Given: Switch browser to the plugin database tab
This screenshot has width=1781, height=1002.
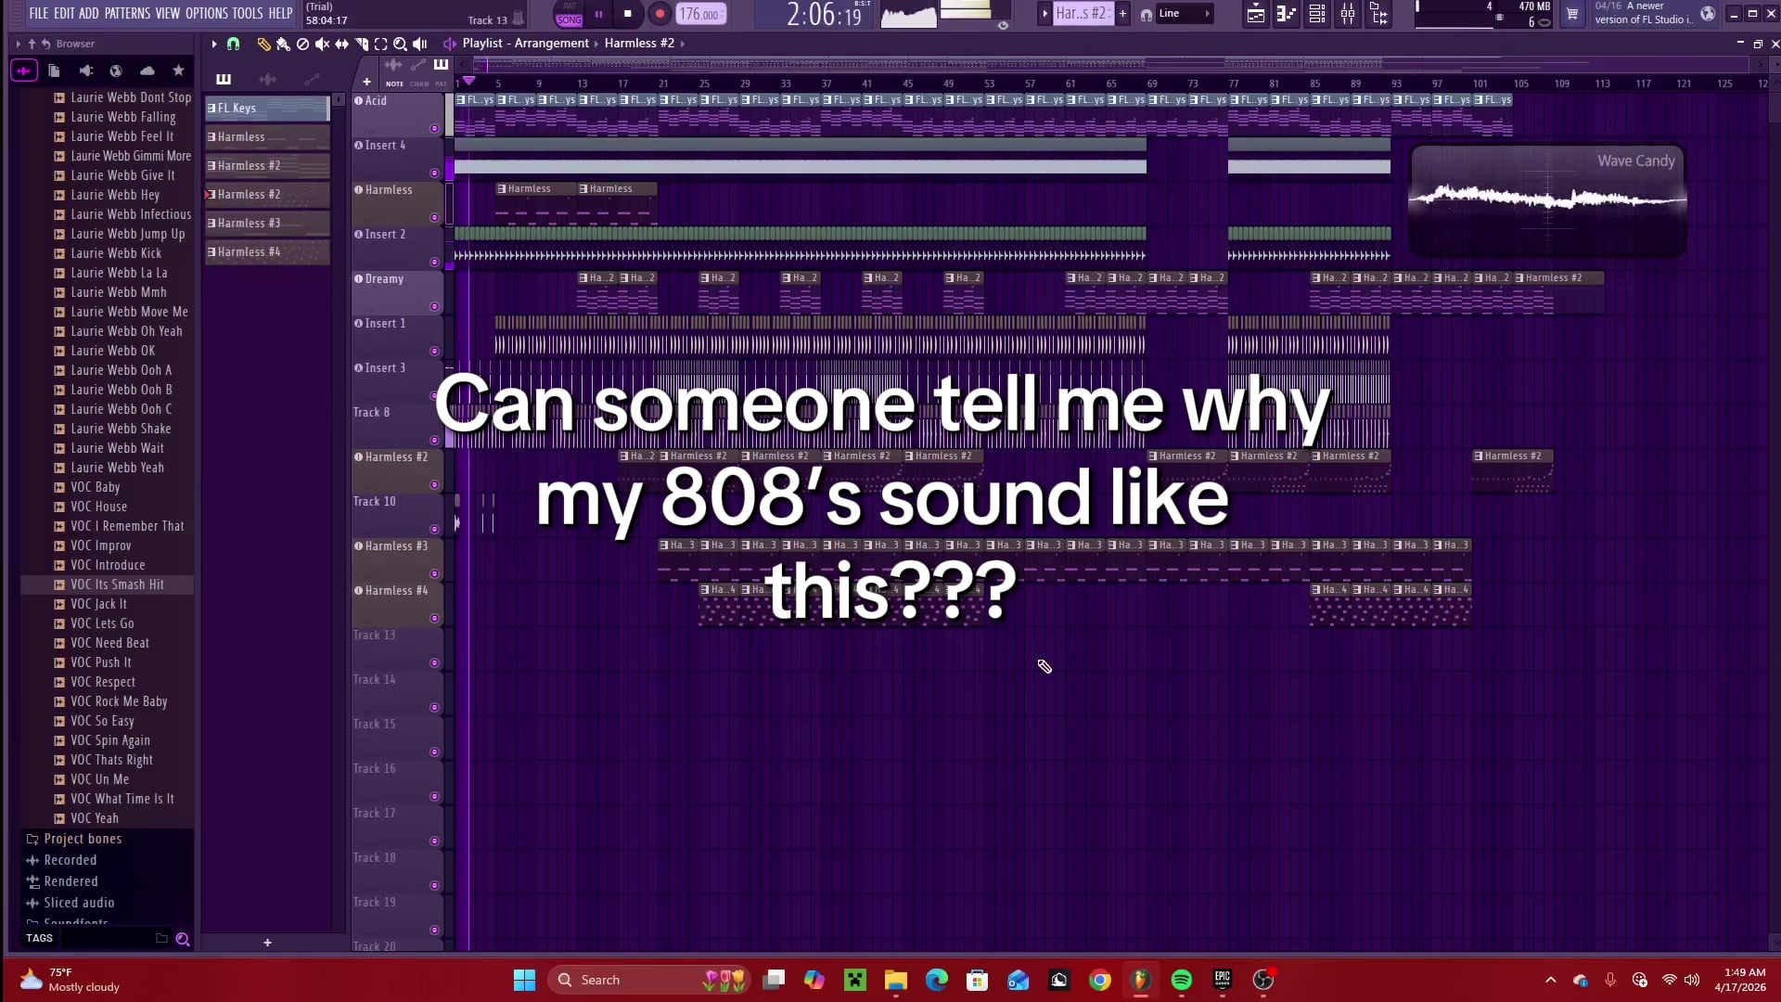Looking at the screenshot, I should (x=85, y=71).
